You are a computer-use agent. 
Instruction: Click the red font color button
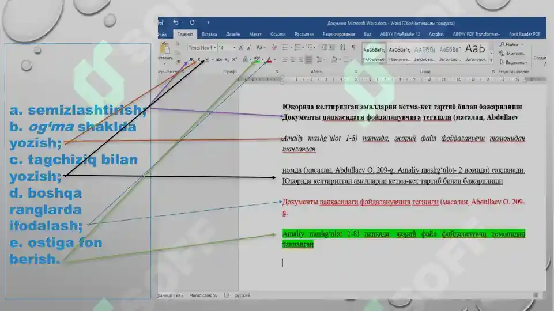coord(269,60)
